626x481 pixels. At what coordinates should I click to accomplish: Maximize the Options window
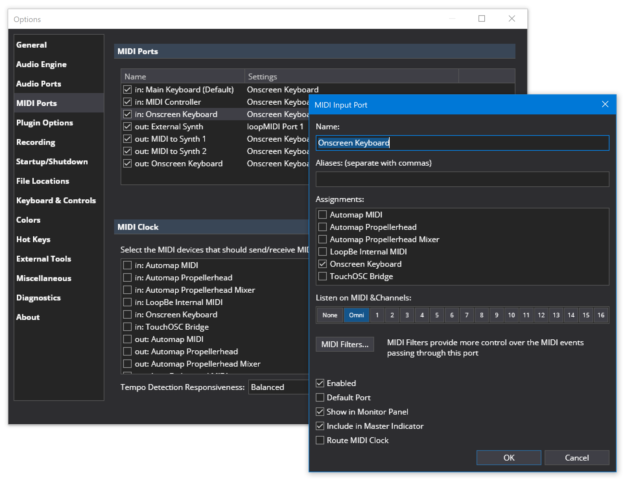[x=482, y=19]
